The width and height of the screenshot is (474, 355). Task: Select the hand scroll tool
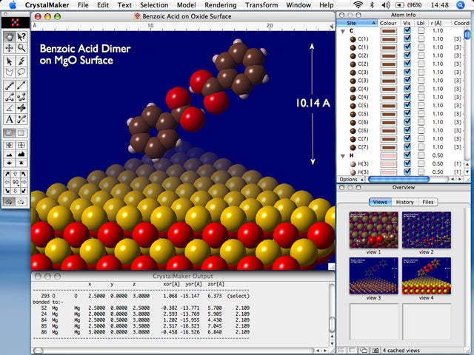8,36
